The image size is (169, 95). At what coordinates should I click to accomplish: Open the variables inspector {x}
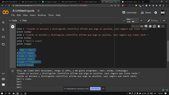3,37
